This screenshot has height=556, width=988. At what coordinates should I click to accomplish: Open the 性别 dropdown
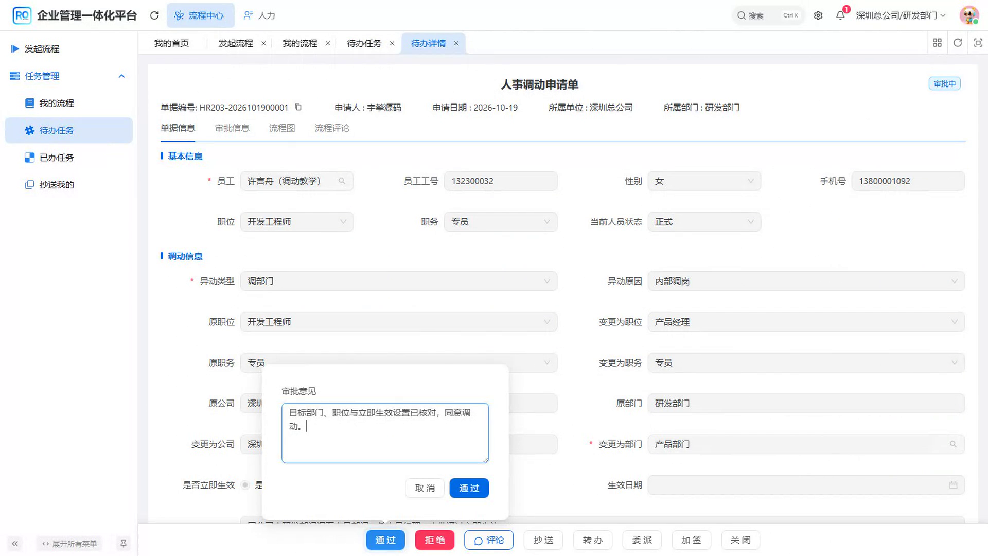(704, 181)
